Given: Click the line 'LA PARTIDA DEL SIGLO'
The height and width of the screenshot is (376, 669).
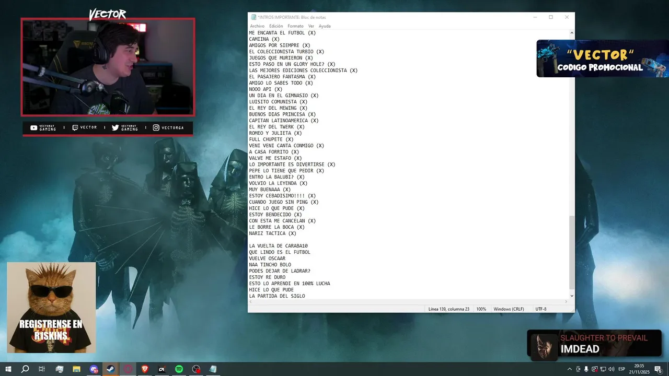Looking at the screenshot, I should click(x=277, y=296).
